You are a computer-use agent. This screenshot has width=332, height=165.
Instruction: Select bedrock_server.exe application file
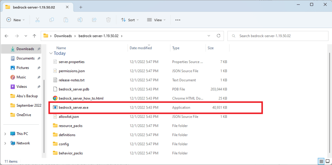tap(74, 108)
